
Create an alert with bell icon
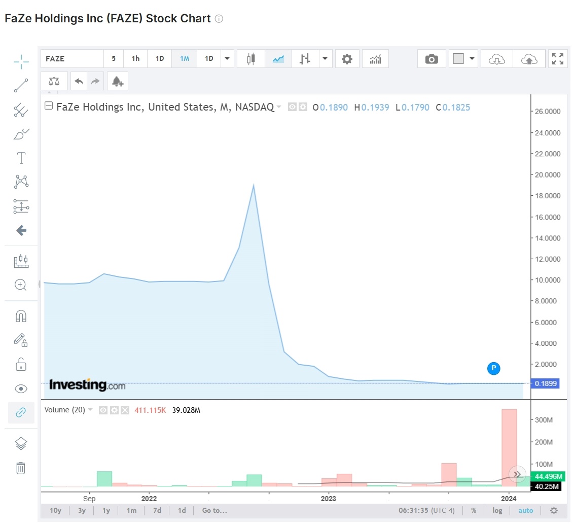(117, 81)
